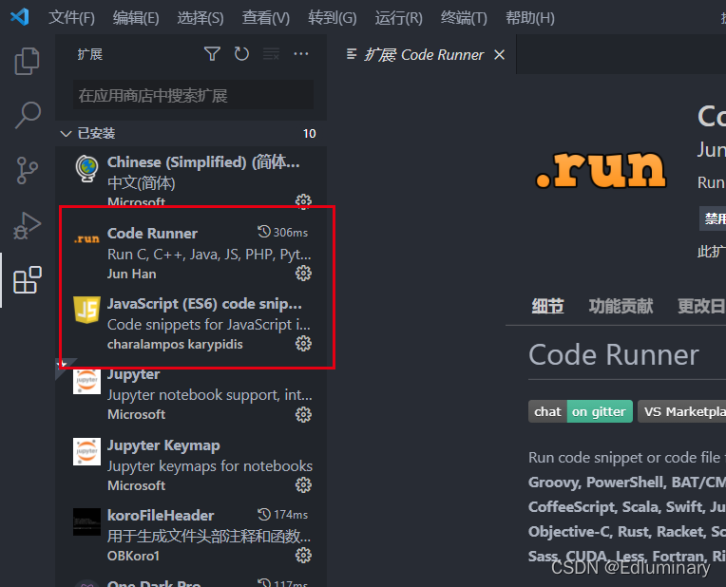Open the Source Control view
726x587 pixels.
pos(28,170)
